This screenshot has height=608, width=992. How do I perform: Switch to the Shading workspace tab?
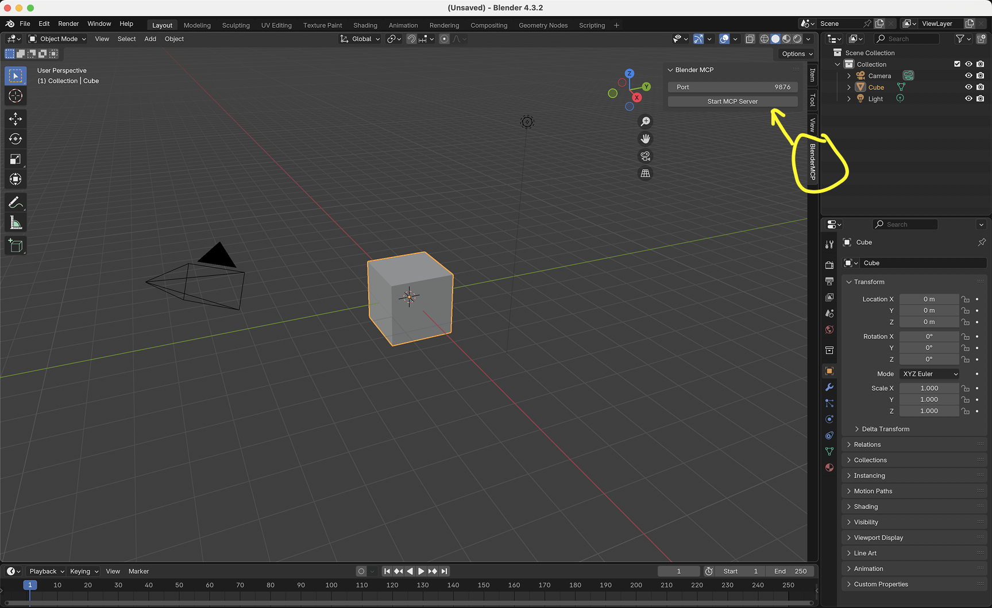click(365, 25)
